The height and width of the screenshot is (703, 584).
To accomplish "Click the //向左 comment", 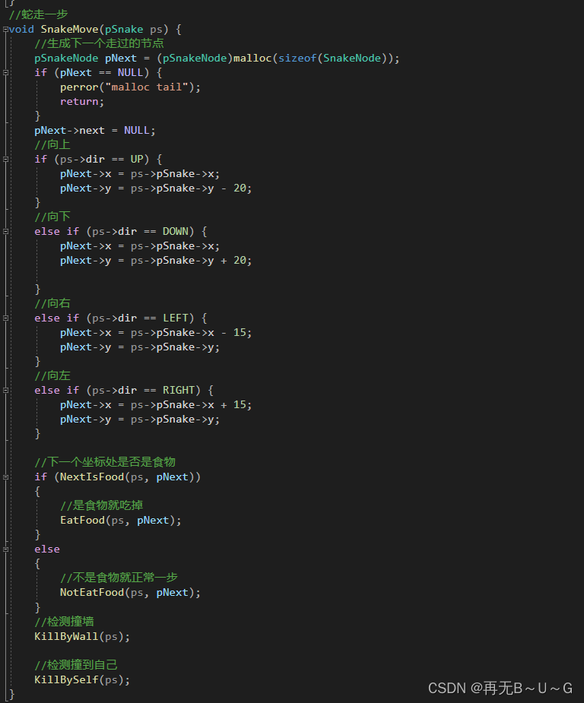I will [x=52, y=375].
